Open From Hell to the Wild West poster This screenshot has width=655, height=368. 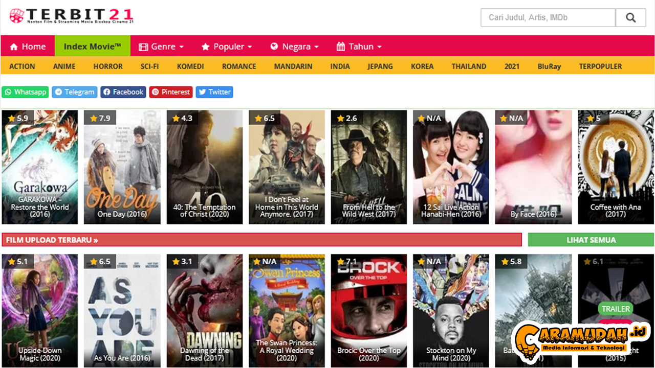pyautogui.click(x=369, y=167)
